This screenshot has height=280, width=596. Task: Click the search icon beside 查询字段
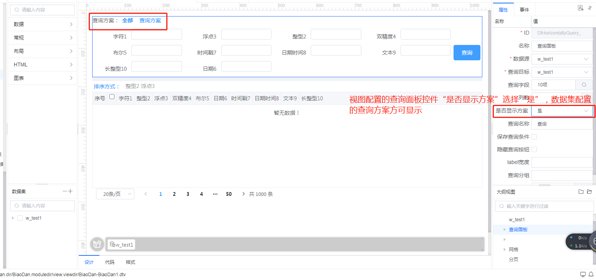[x=584, y=85]
